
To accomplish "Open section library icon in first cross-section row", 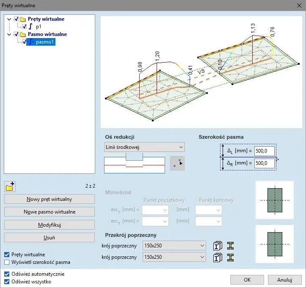I will coord(218,246).
